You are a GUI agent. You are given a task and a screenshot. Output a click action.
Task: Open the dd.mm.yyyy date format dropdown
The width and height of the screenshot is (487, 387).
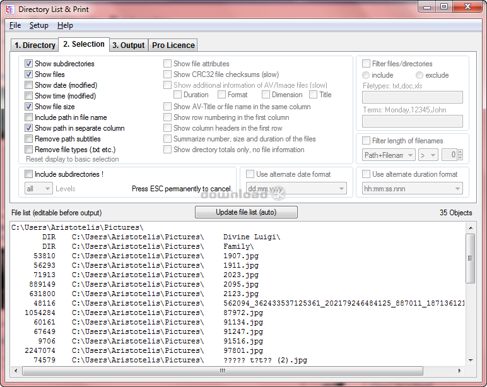(296, 189)
